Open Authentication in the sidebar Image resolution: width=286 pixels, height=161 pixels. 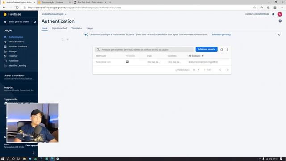(x=16, y=37)
